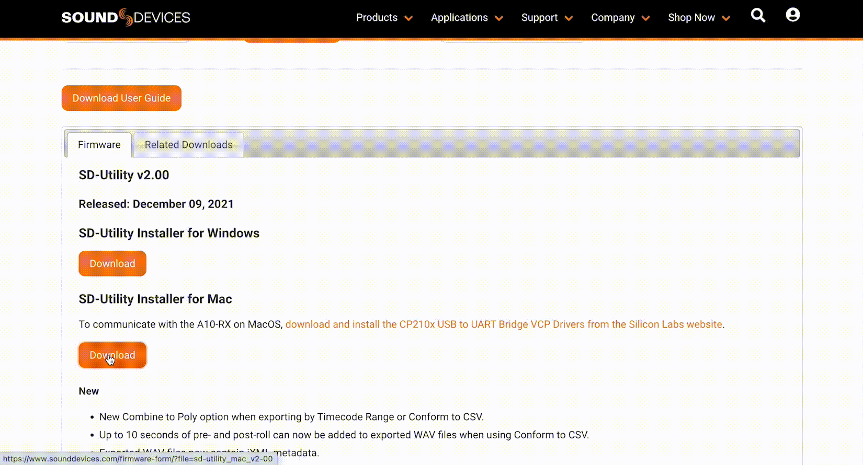Expand the Applications dropdown chevron
This screenshot has height=465, width=863.
(x=499, y=18)
